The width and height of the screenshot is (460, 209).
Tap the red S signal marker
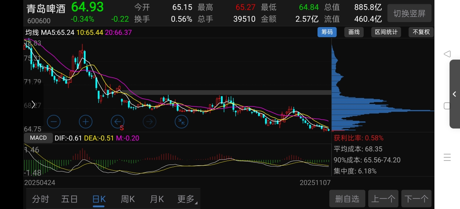pyautogui.click(x=122, y=128)
